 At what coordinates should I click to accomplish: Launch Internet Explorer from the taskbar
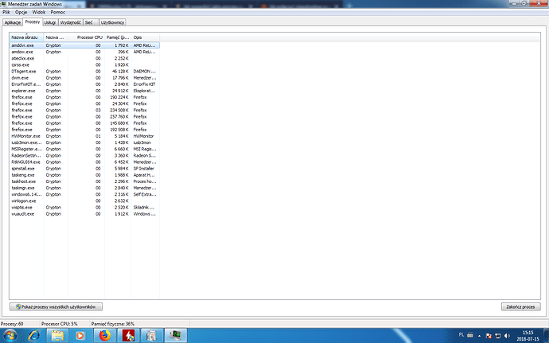(x=36, y=335)
